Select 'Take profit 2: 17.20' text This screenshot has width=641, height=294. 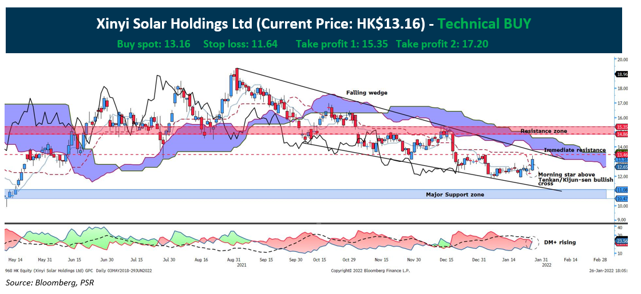tap(442, 43)
